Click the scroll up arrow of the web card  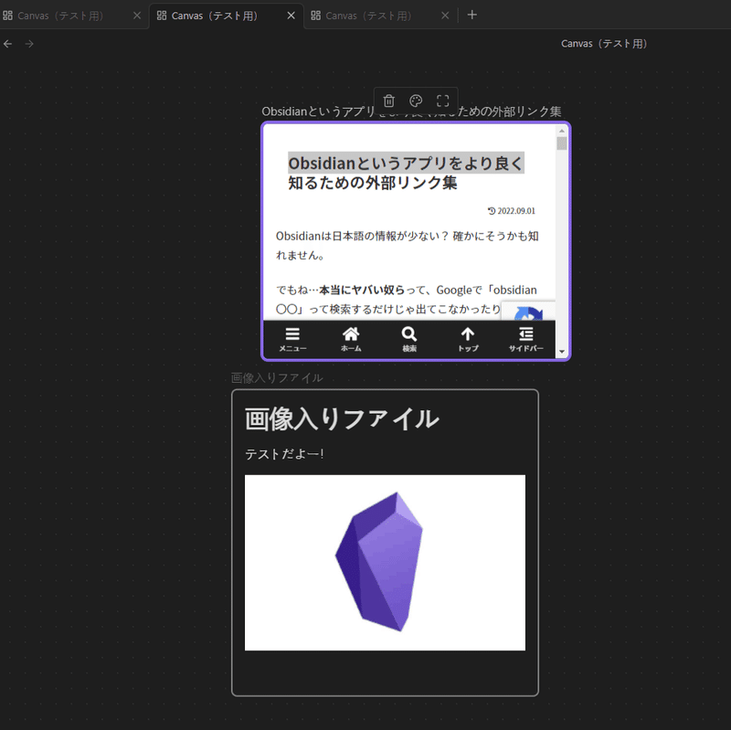[562, 131]
